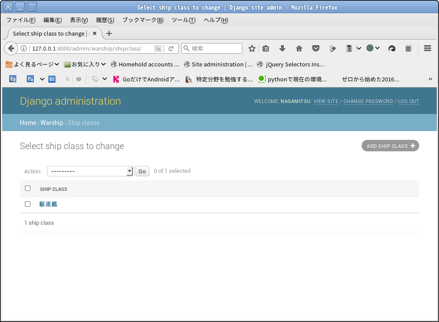Open the dropdown arrow beside green globe icon
The height and width of the screenshot is (322, 439).
377,48
